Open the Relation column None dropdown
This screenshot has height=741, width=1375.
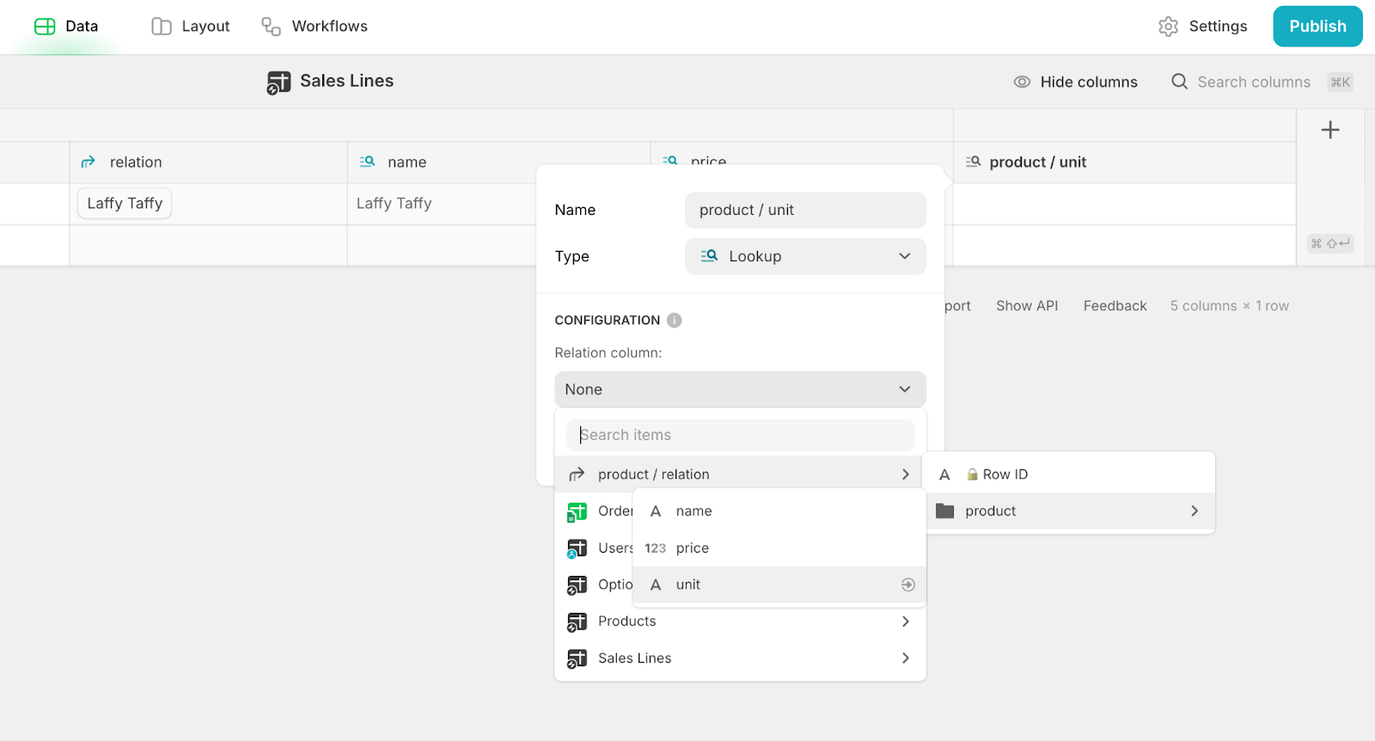click(740, 389)
